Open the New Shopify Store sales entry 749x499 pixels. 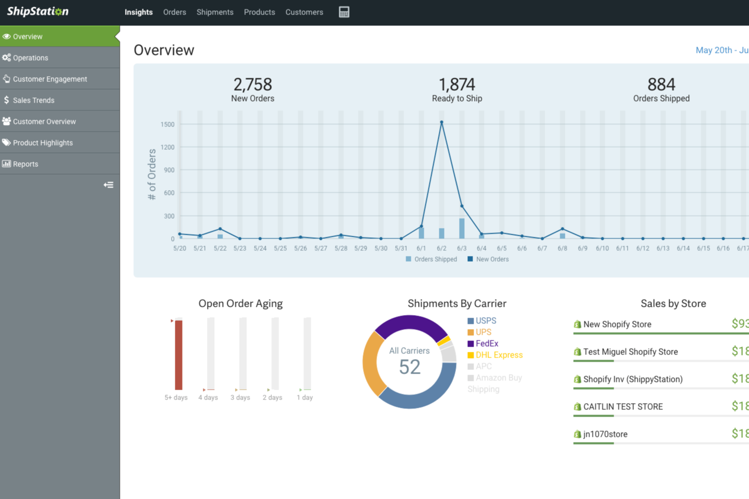617,324
